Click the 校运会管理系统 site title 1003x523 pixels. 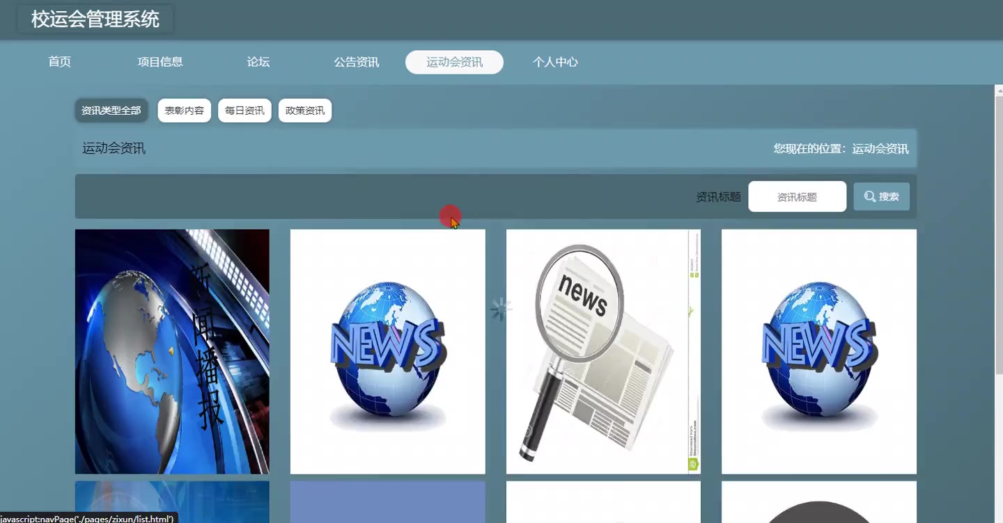[x=95, y=19]
